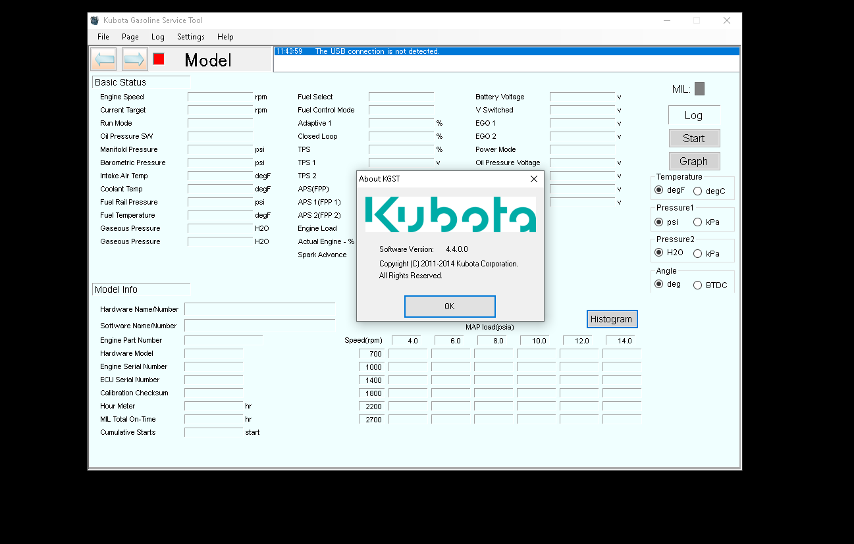Click the Hardware Name/Number field

pyautogui.click(x=259, y=309)
